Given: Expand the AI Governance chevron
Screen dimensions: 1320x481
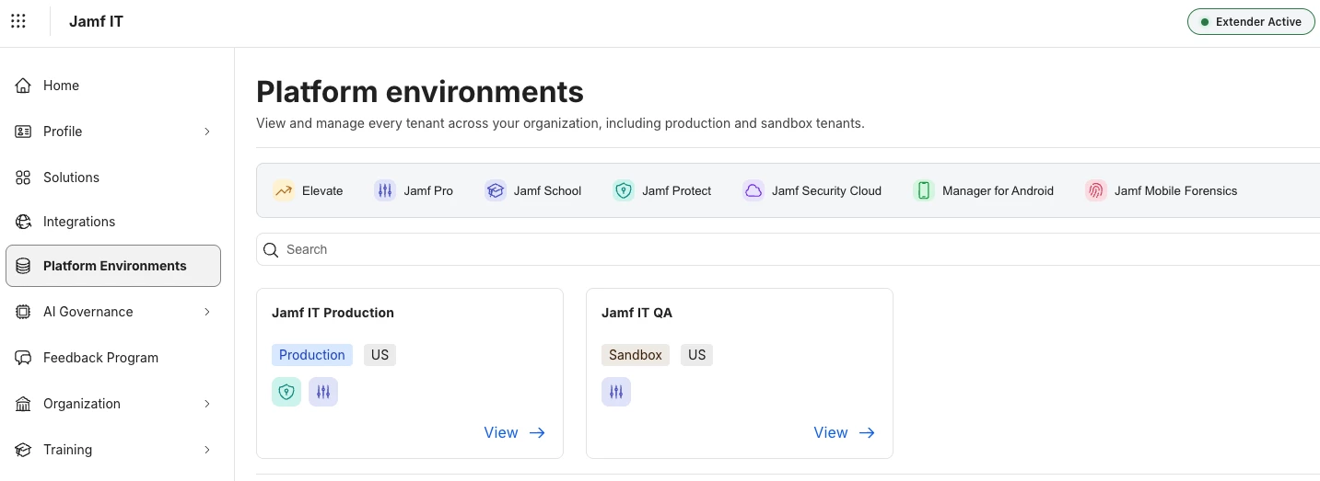Looking at the screenshot, I should pos(207,312).
